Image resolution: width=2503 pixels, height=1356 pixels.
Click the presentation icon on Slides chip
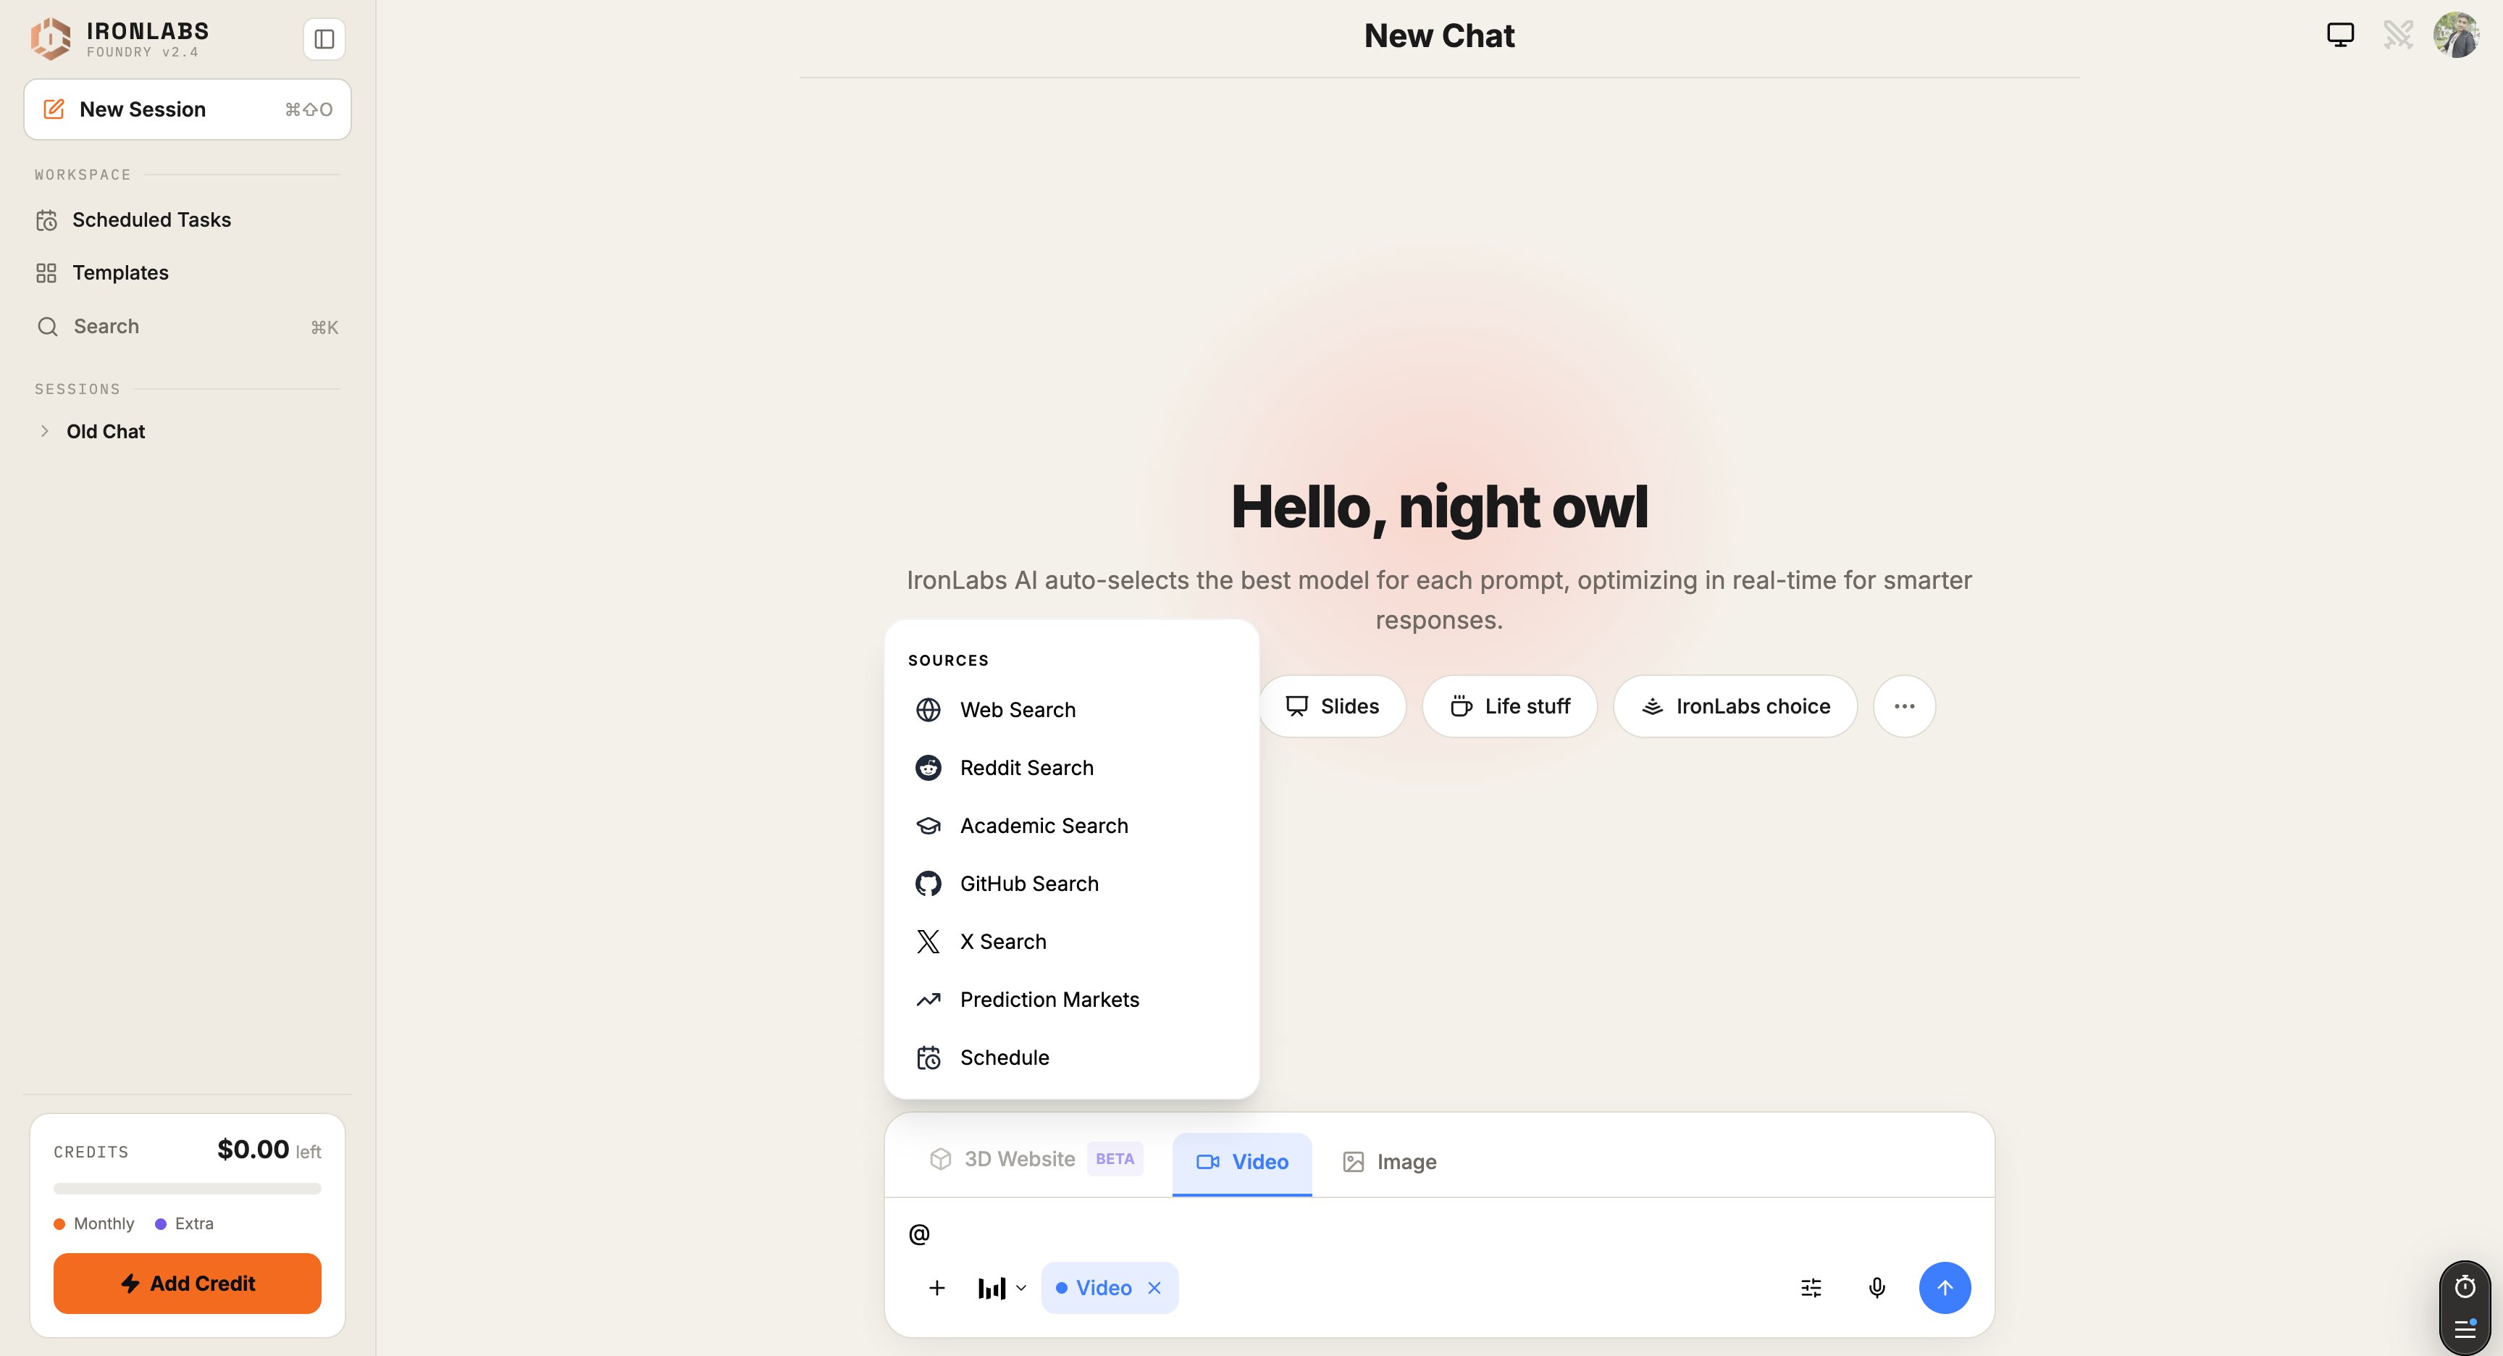click(1296, 707)
